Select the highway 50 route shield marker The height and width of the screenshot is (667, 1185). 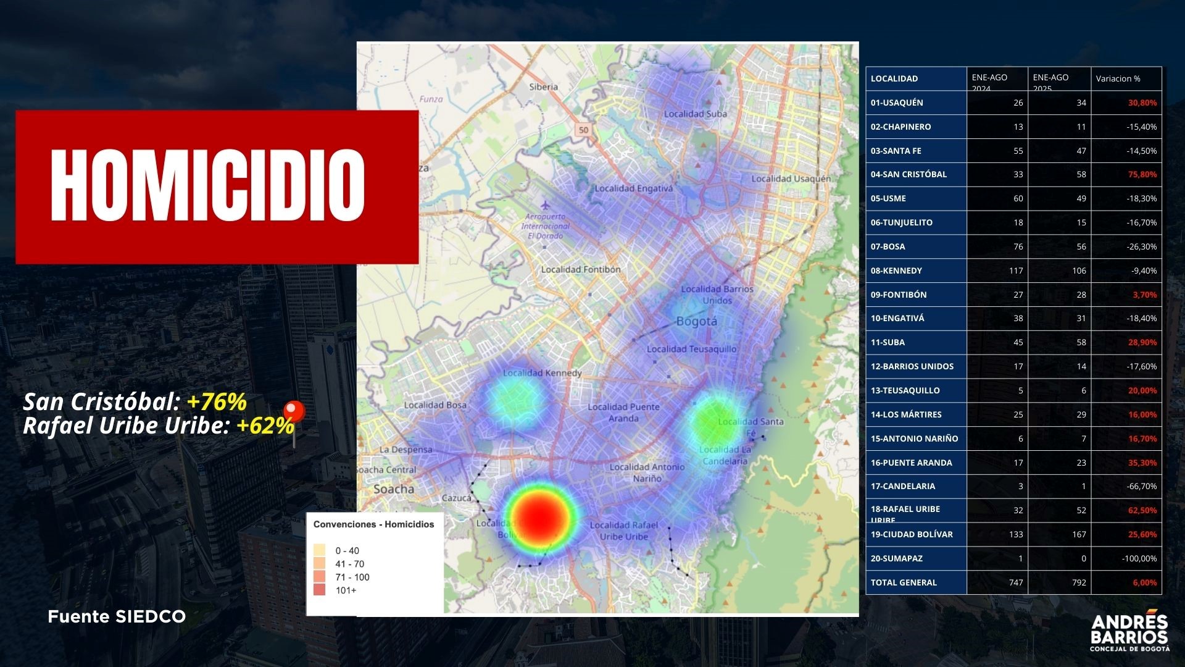[x=584, y=128]
